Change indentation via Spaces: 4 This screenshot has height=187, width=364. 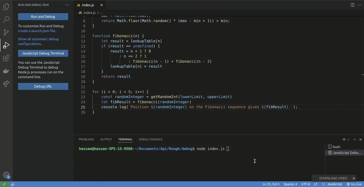pos(290,184)
